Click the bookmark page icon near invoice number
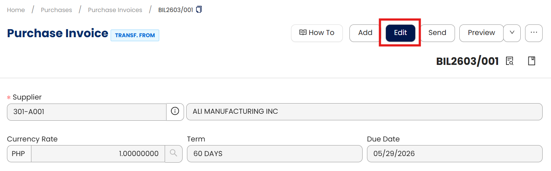The image size is (551, 171). click(x=532, y=61)
